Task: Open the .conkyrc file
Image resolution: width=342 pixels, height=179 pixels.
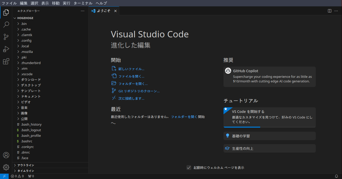Action: 50,147
